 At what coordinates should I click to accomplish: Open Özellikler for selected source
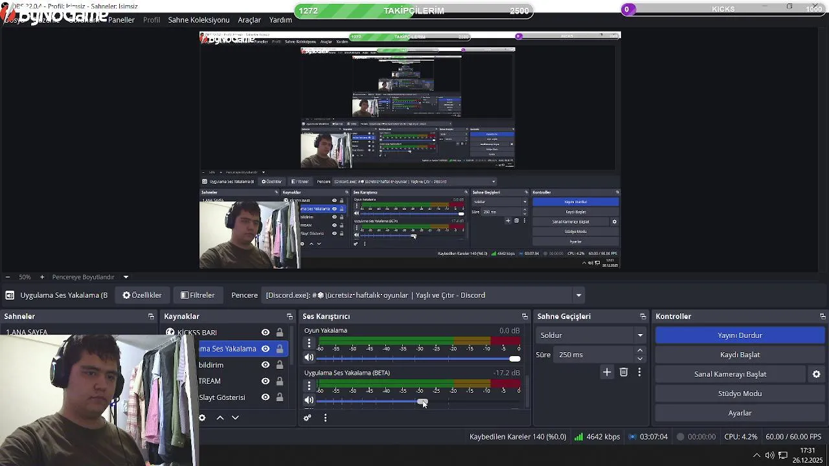pyautogui.click(x=142, y=295)
